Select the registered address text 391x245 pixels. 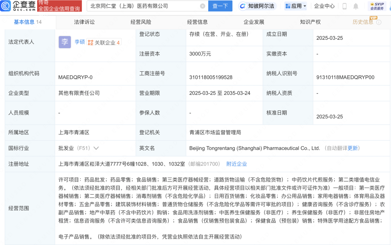point(122,164)
